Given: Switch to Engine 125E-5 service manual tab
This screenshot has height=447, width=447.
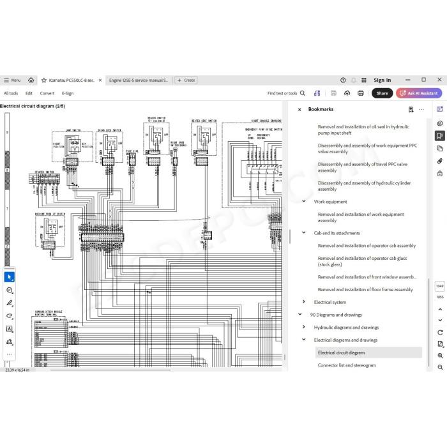Looking at the screenshot, I should [x=139, y=80].
